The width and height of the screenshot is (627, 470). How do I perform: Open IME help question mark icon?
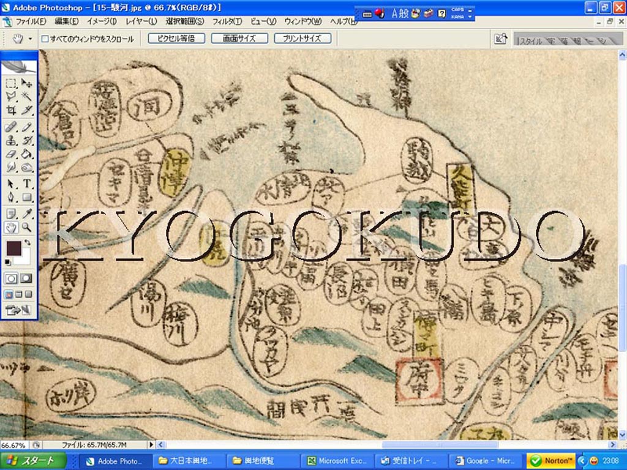pos(441,13)
